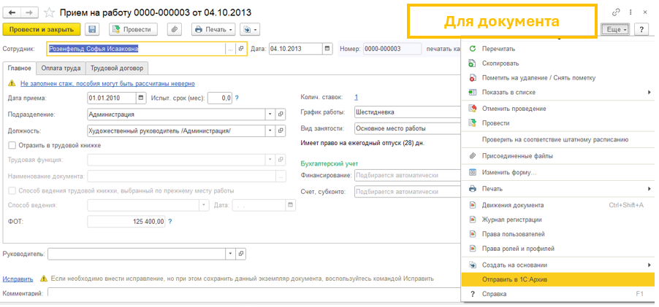Image resolution: width=659 pixels, height=307 pixels.
Task: Click the График работы field Шестидневка
Action: point(408,112)
